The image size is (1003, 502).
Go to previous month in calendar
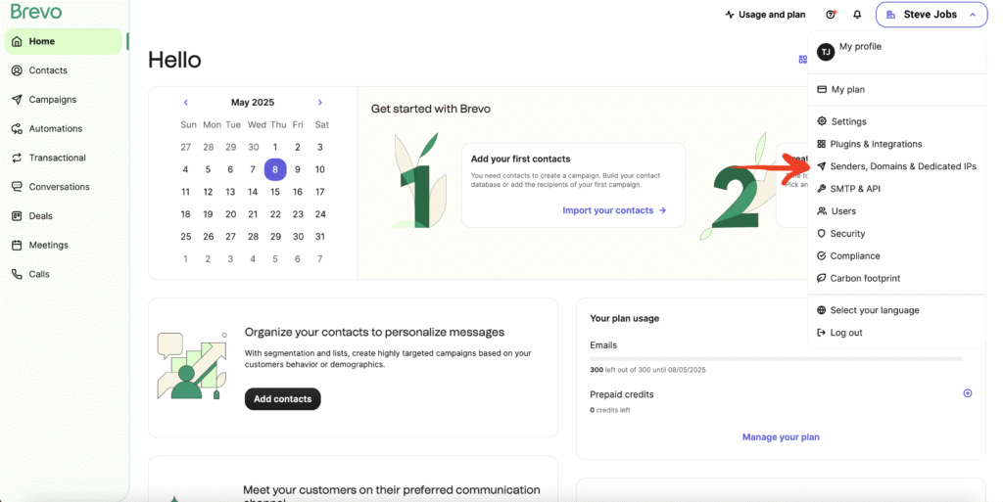[x=185, y=102]
